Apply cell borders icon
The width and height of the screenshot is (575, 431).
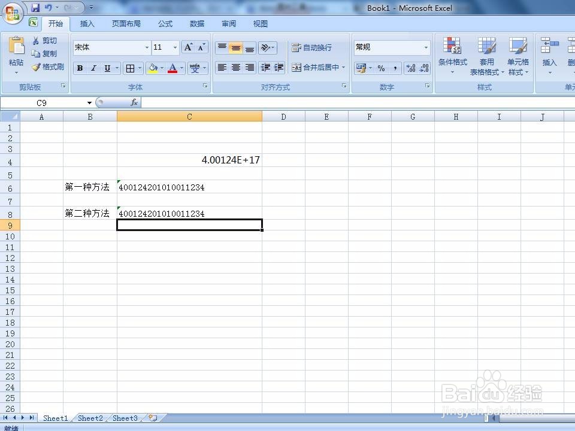[x=130, y=68]
